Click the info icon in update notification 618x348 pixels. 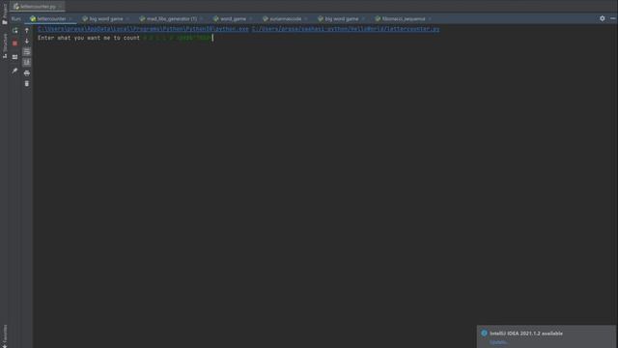[x=484, y=333]
